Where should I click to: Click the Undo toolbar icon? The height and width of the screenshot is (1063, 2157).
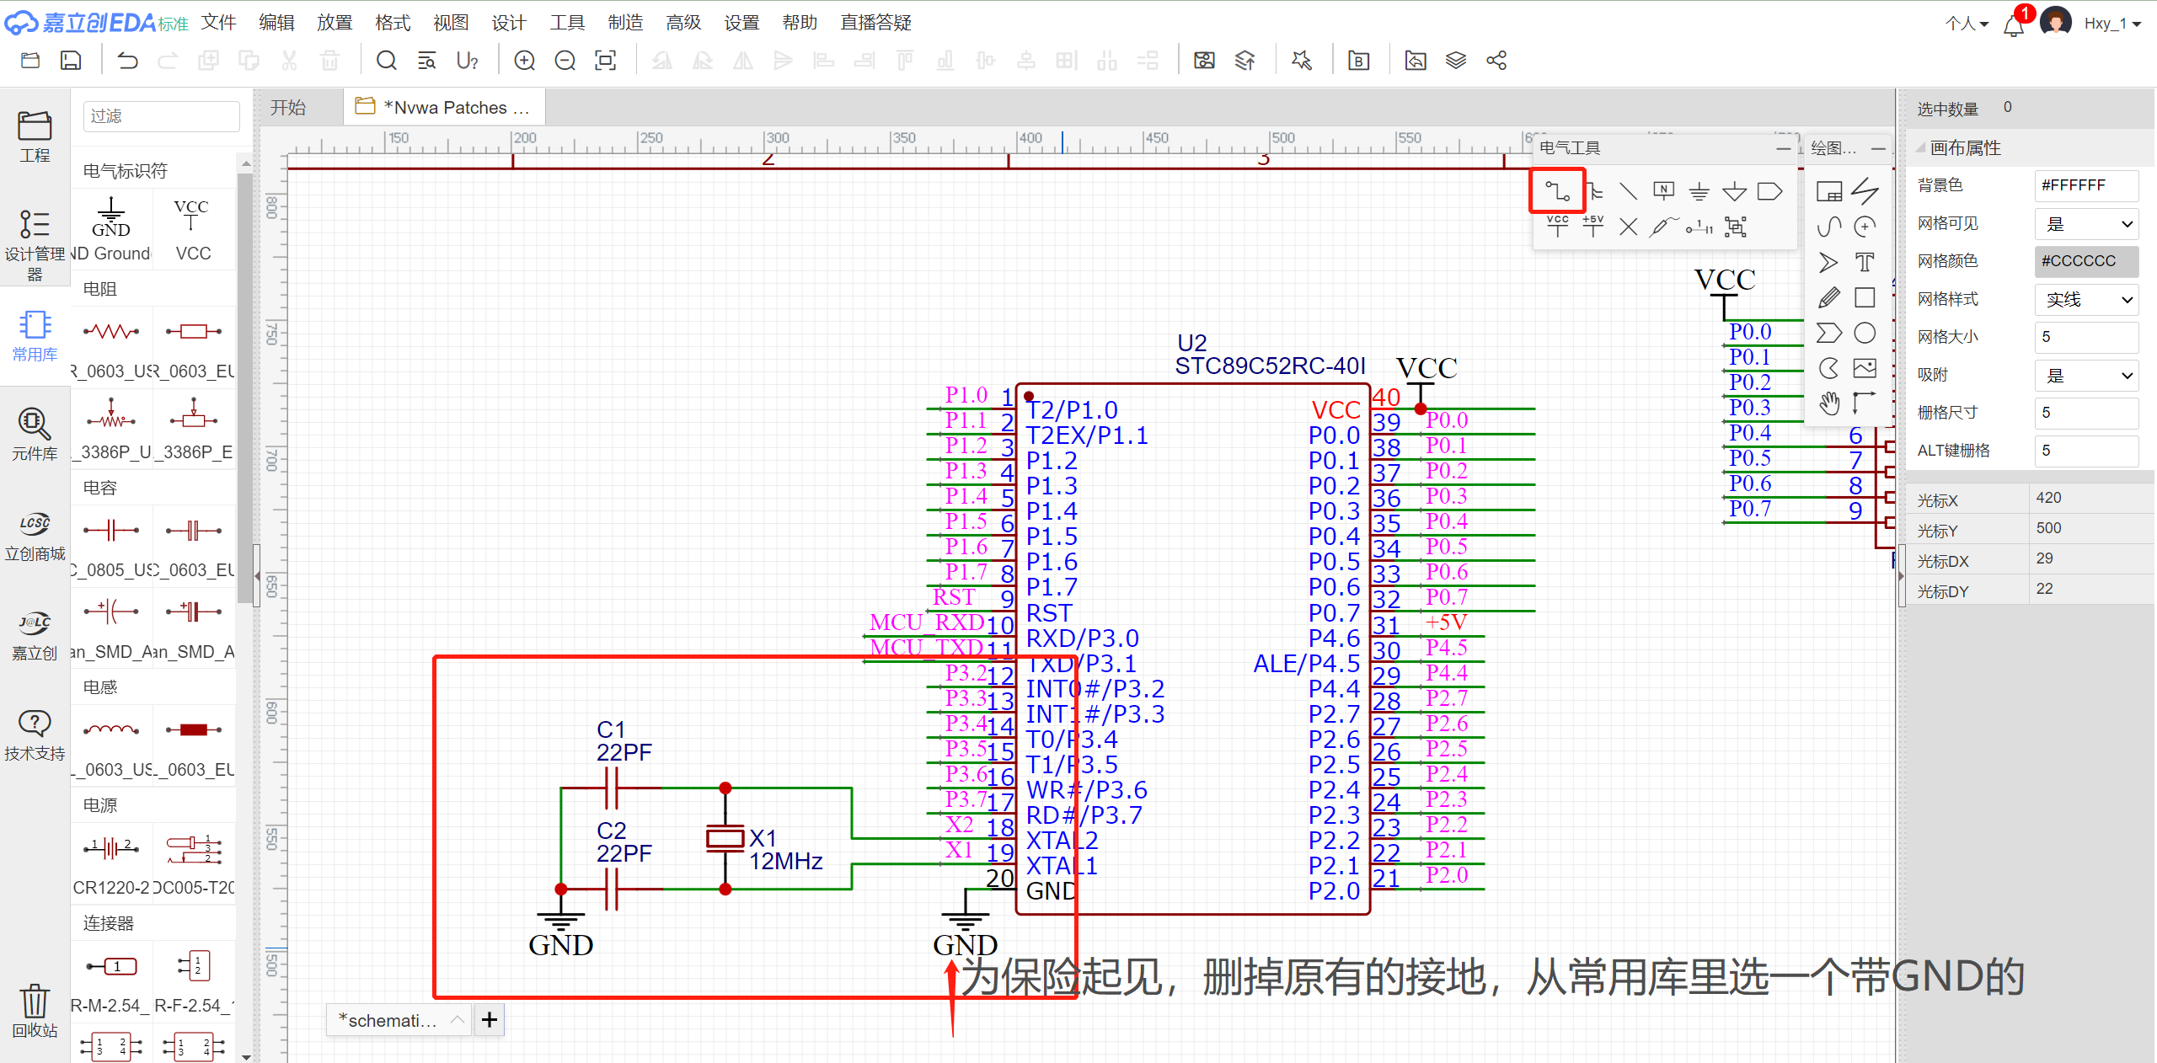click(127, 61)
